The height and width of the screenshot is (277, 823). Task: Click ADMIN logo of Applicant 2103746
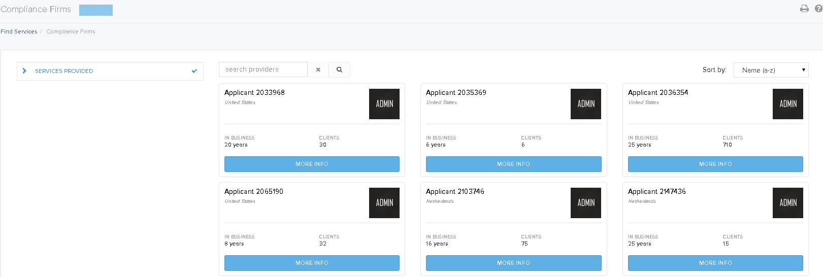(x=585, y=203)
